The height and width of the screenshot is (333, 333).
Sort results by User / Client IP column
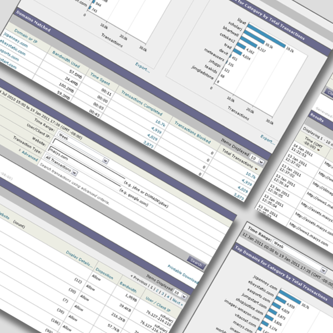click(x=158, y=304)
